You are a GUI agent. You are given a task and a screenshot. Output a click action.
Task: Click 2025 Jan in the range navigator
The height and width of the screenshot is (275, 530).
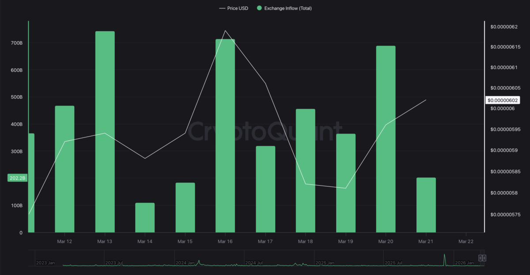click(x=325, y=263)
